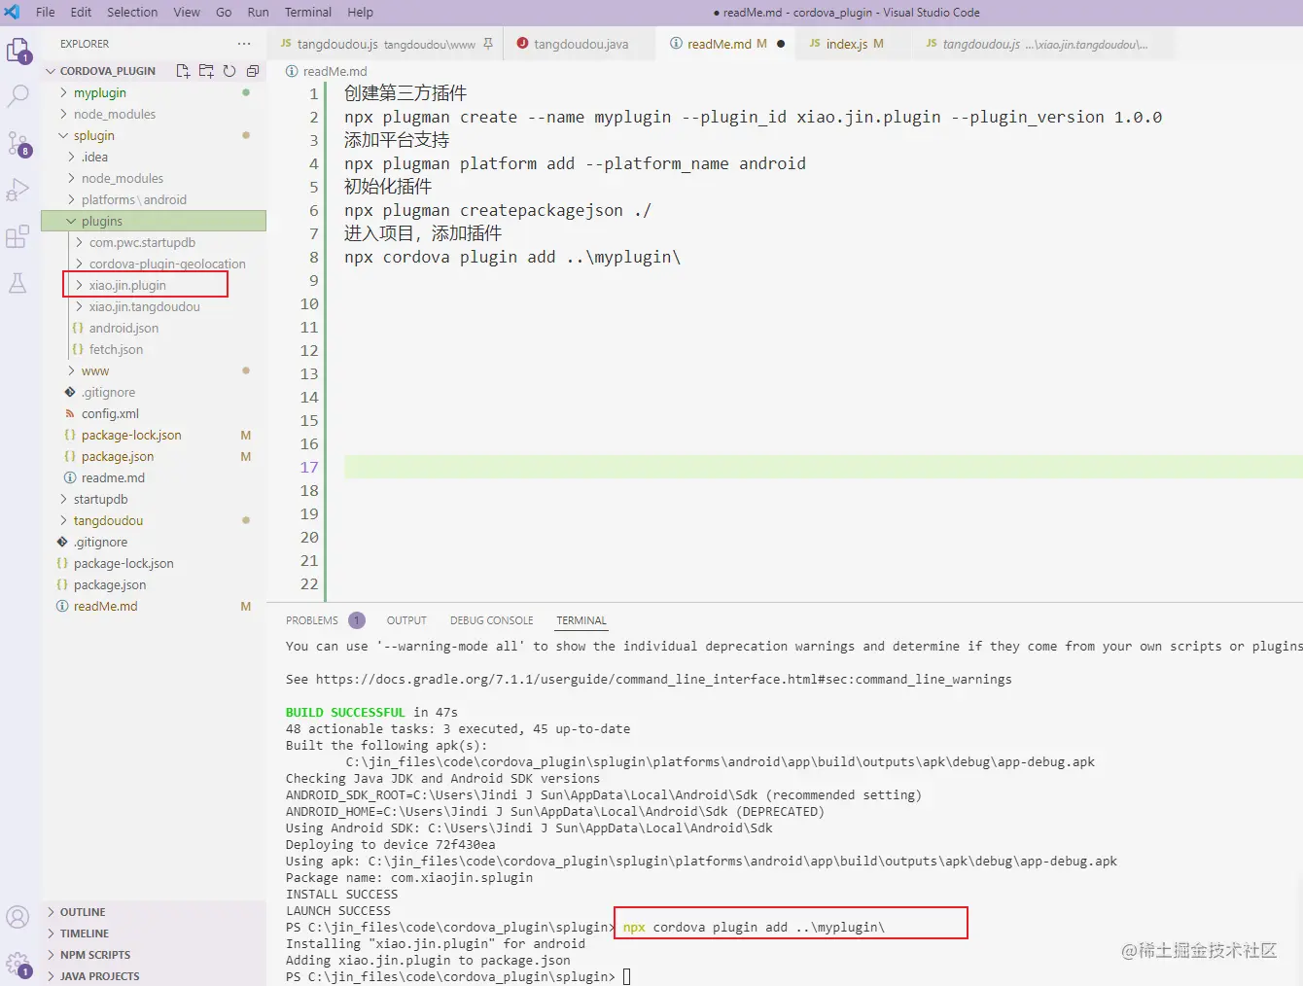
Task: Open the Go menu
Action: click(x=224, y=12)
